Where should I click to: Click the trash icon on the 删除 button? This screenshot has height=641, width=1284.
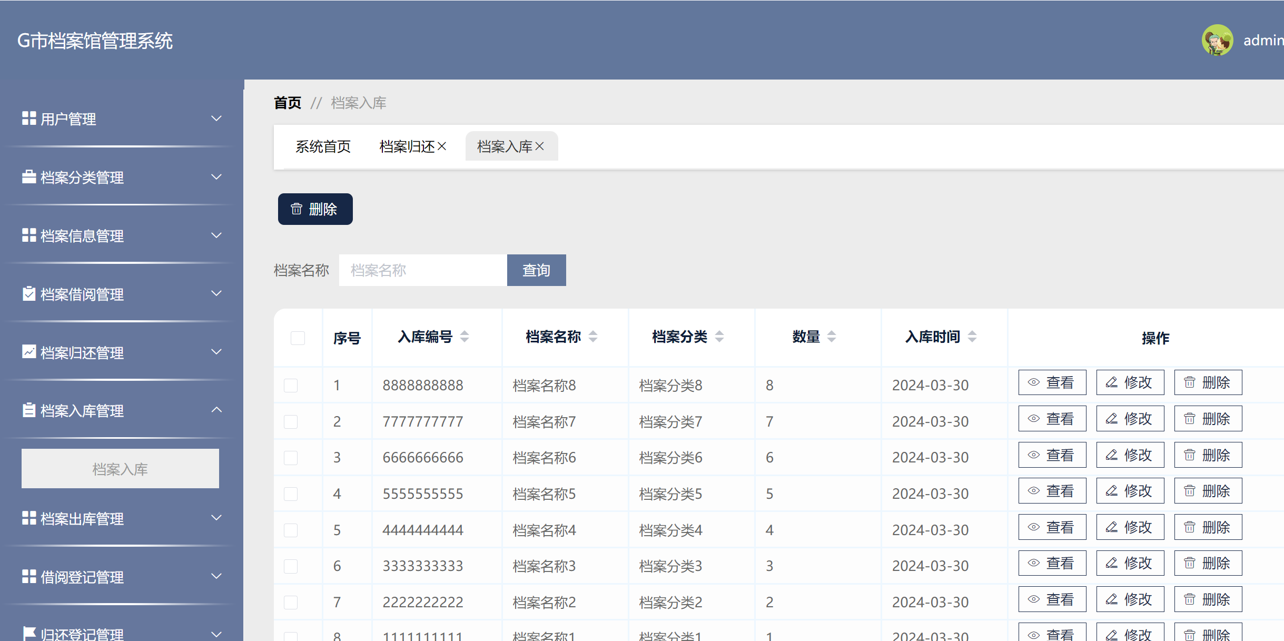[296, 209]
